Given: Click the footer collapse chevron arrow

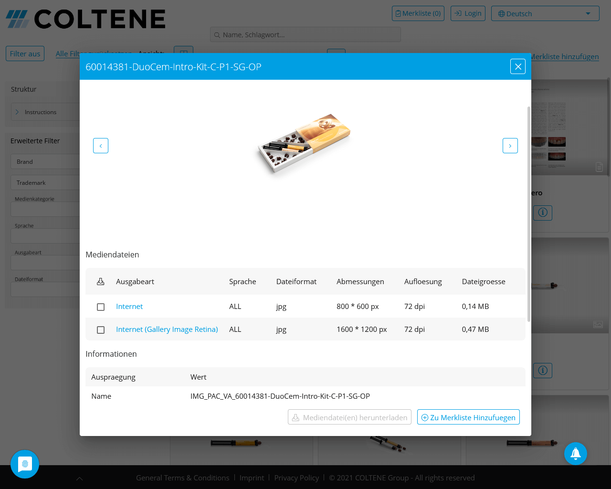Looking at the screenshot, I should (80, 478).
